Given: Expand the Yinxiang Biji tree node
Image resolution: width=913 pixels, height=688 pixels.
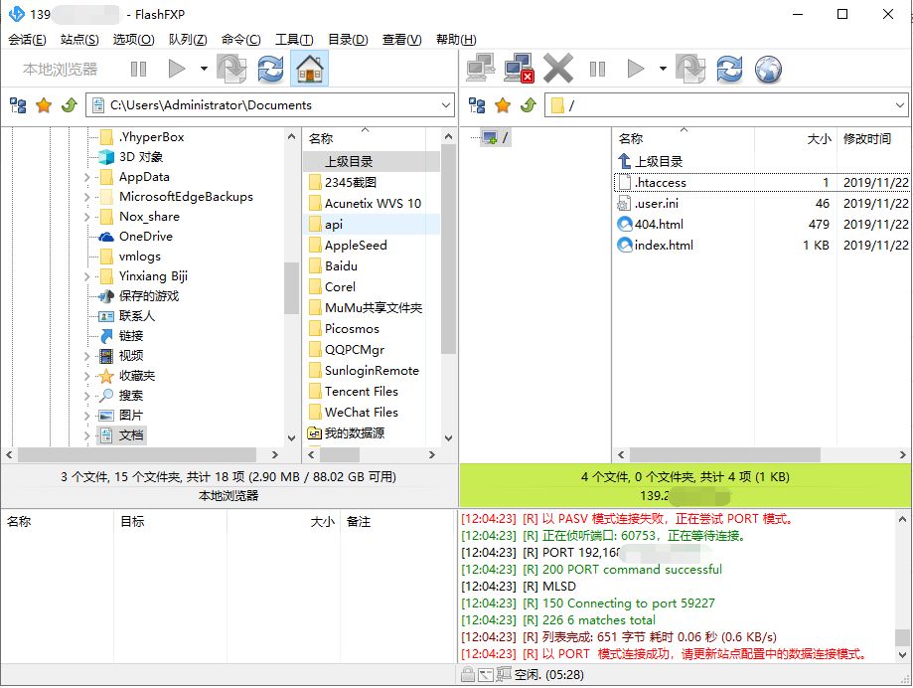Looking at the screenshot, I should coord(86,276).
